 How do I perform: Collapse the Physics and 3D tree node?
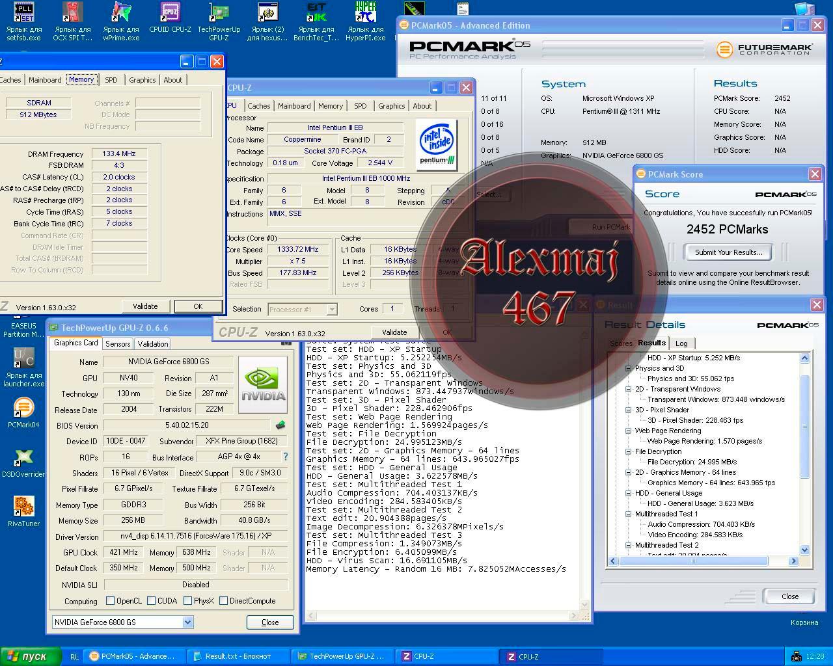[x=629, y=368]
